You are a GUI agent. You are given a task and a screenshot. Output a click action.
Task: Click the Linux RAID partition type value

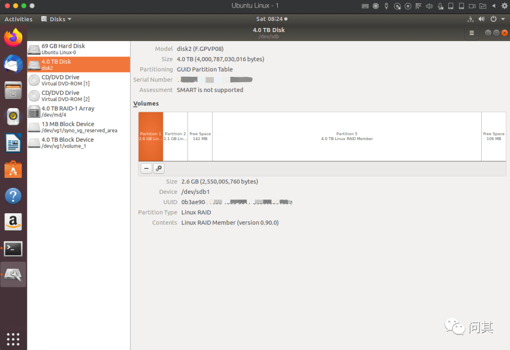click(196, 212)
